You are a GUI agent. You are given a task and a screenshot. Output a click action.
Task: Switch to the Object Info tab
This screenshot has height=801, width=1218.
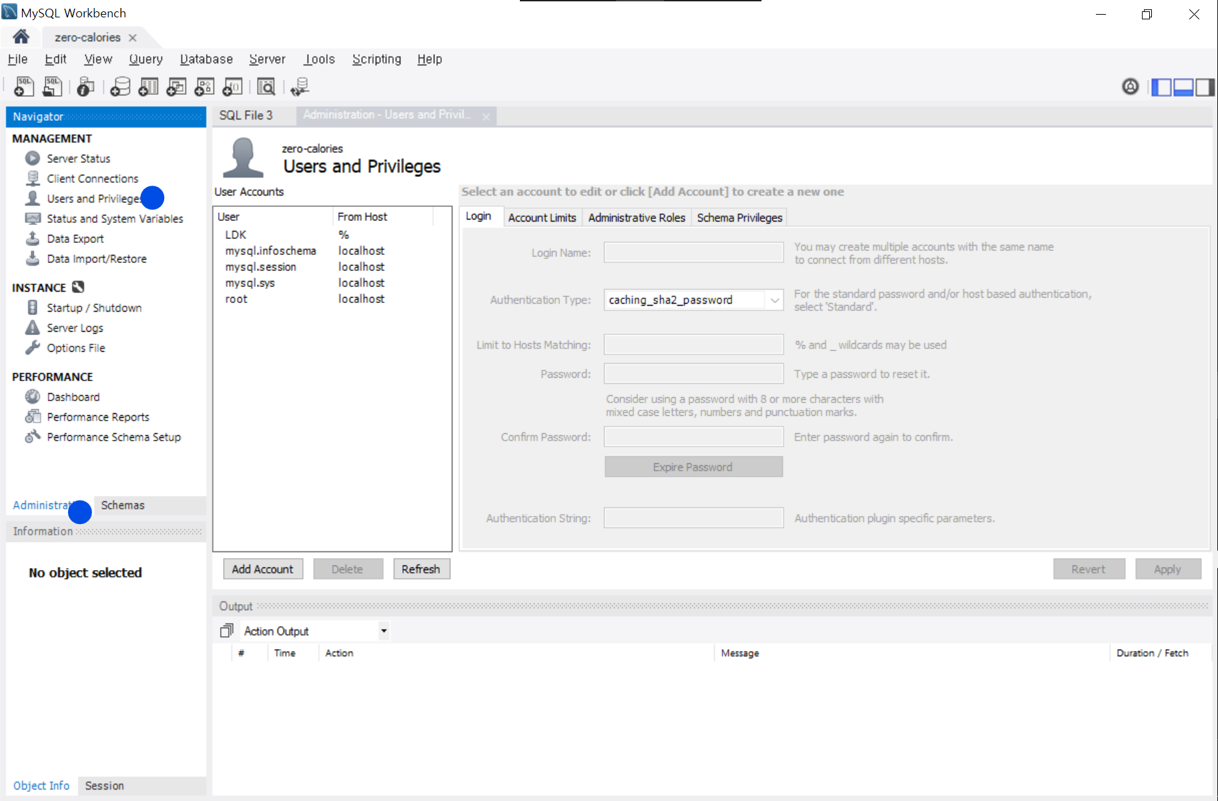click(x=41, y=786)
